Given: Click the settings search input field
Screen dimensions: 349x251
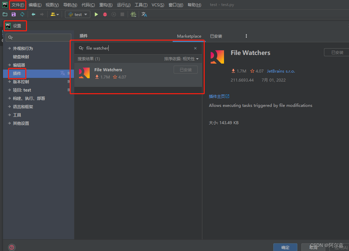Looking at the screenshot, I should click(x=38, y=37).
